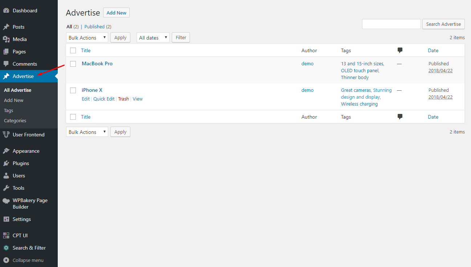
Task: Open the Categories submenu item
Action: click(x=15, y=120)
